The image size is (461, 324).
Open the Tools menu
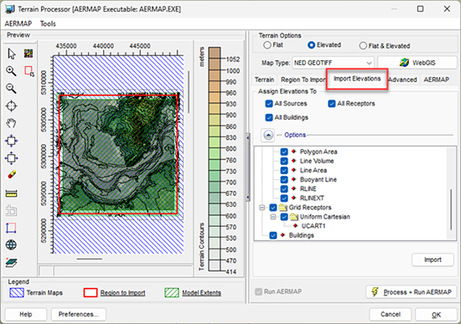pos(48,23)
